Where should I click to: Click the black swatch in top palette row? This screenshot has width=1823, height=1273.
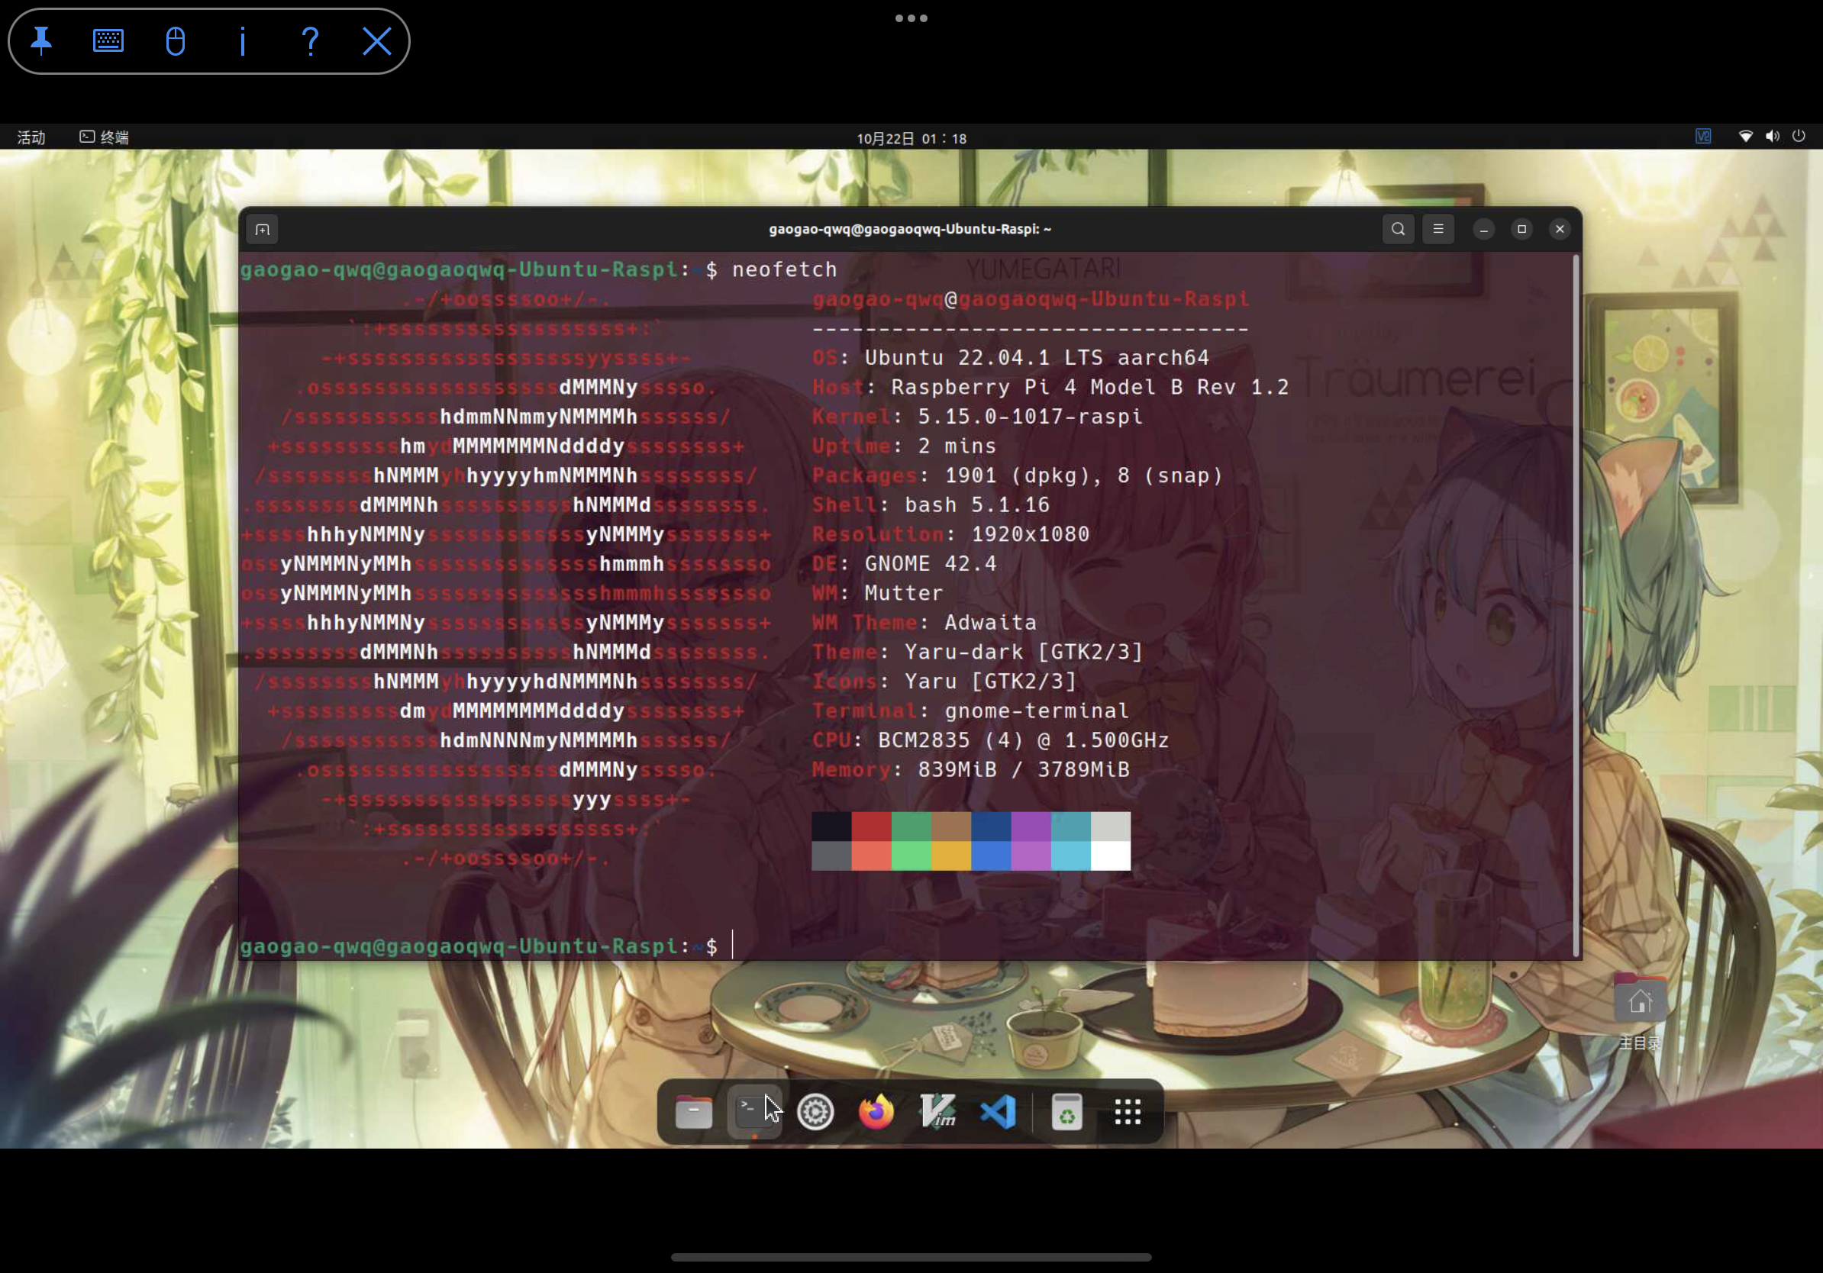click(831, 827)
